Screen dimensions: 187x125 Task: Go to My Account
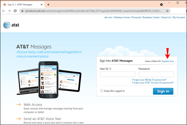179,17
